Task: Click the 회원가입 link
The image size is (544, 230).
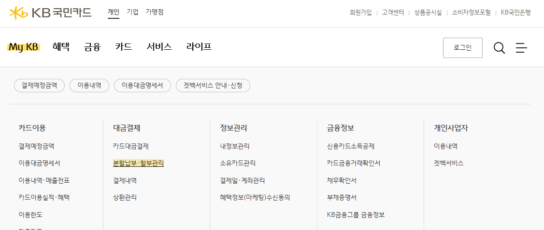Action: point(360,13)
